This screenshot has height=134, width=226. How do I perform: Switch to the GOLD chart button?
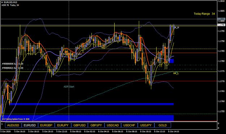coord(163,125)
